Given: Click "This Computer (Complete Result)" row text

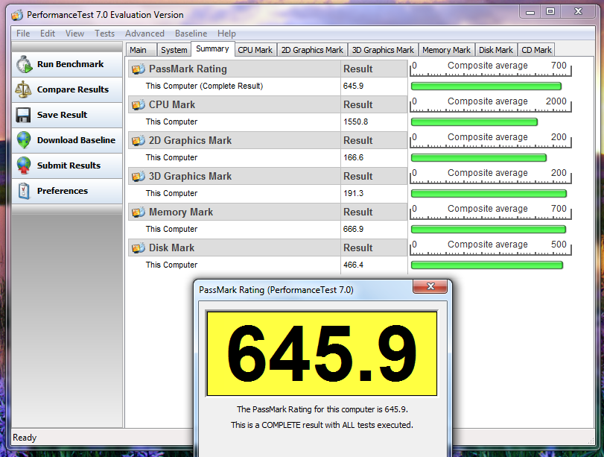Looking at the screenshot, I should point(204,86).
